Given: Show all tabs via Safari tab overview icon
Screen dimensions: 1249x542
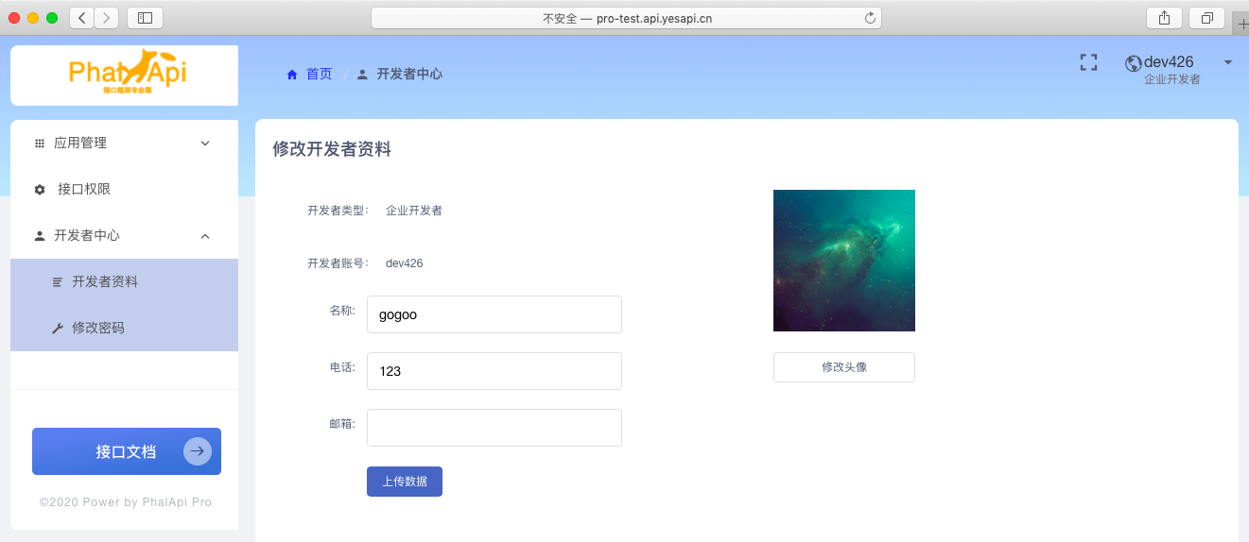Looking at the screenshot, I should point(1207,18).
